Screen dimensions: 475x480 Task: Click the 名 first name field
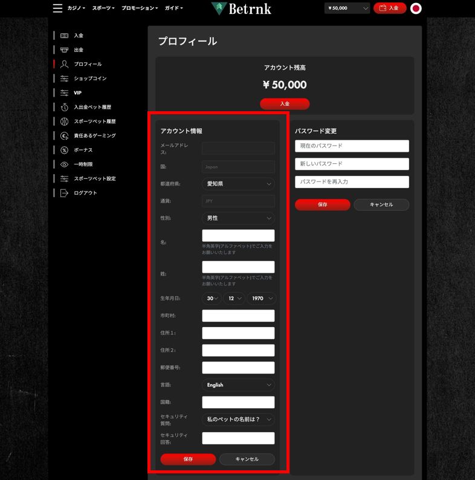[238, 236]
